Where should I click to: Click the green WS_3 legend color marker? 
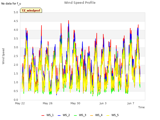tap(75, 115)
